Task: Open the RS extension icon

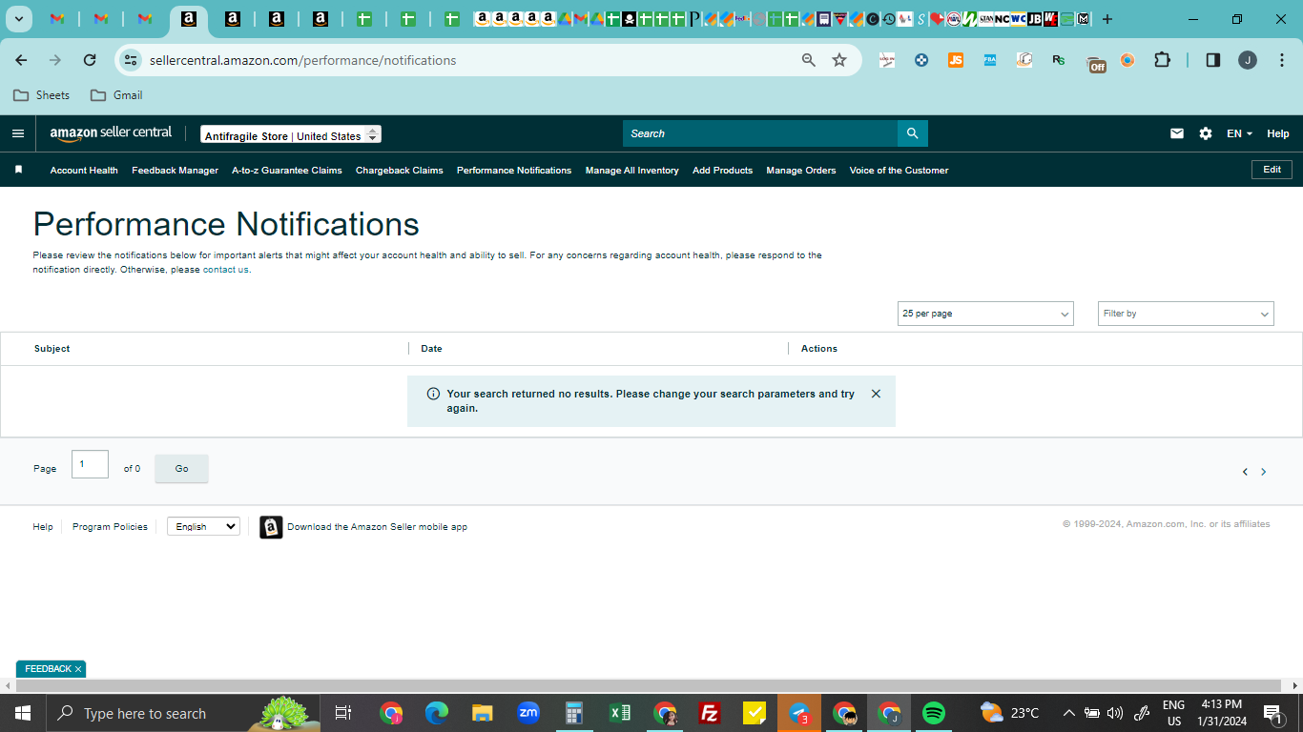Action: (1059, 60)
